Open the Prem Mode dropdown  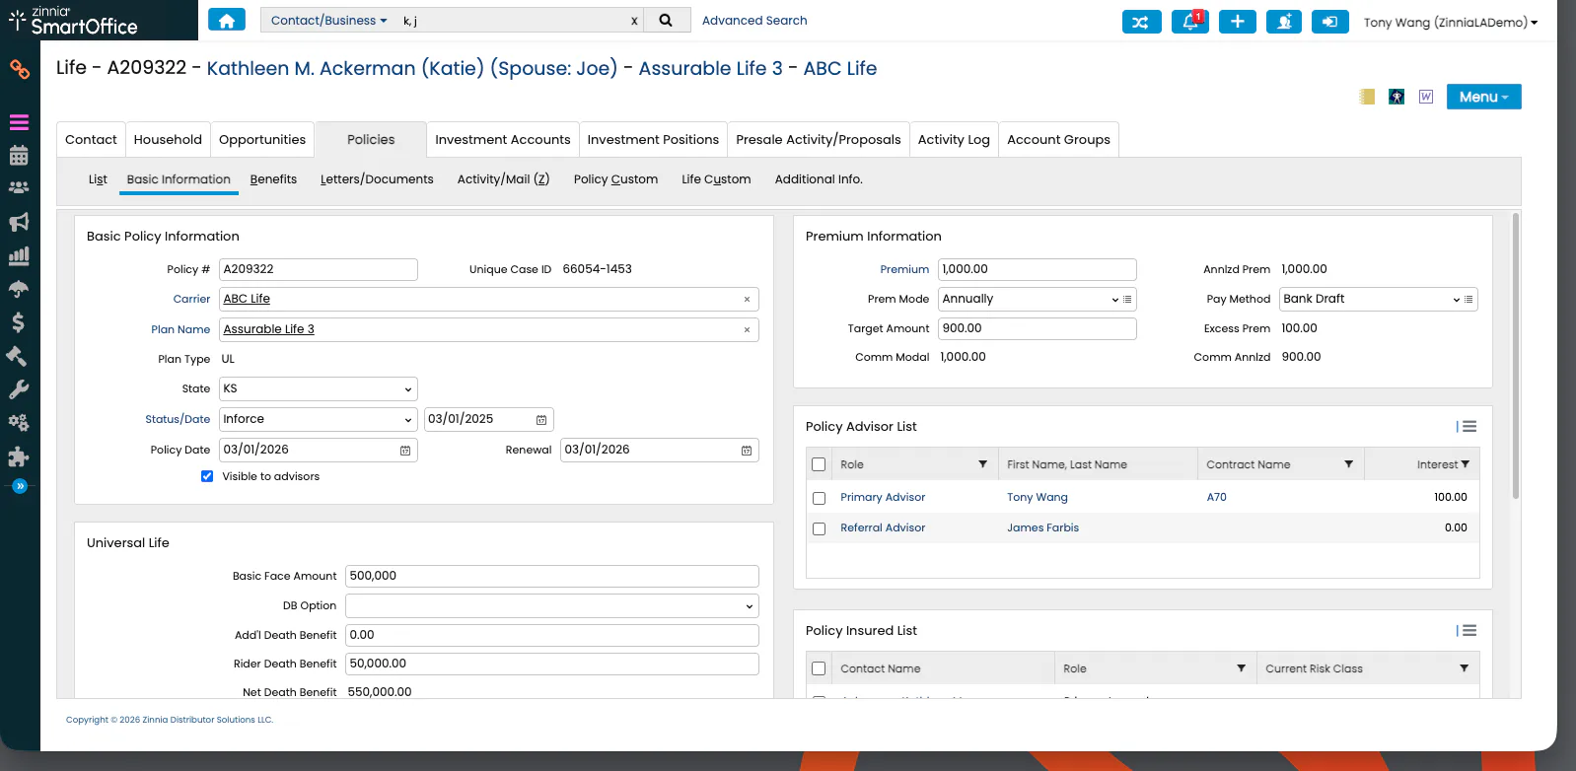pos(1038,299)
